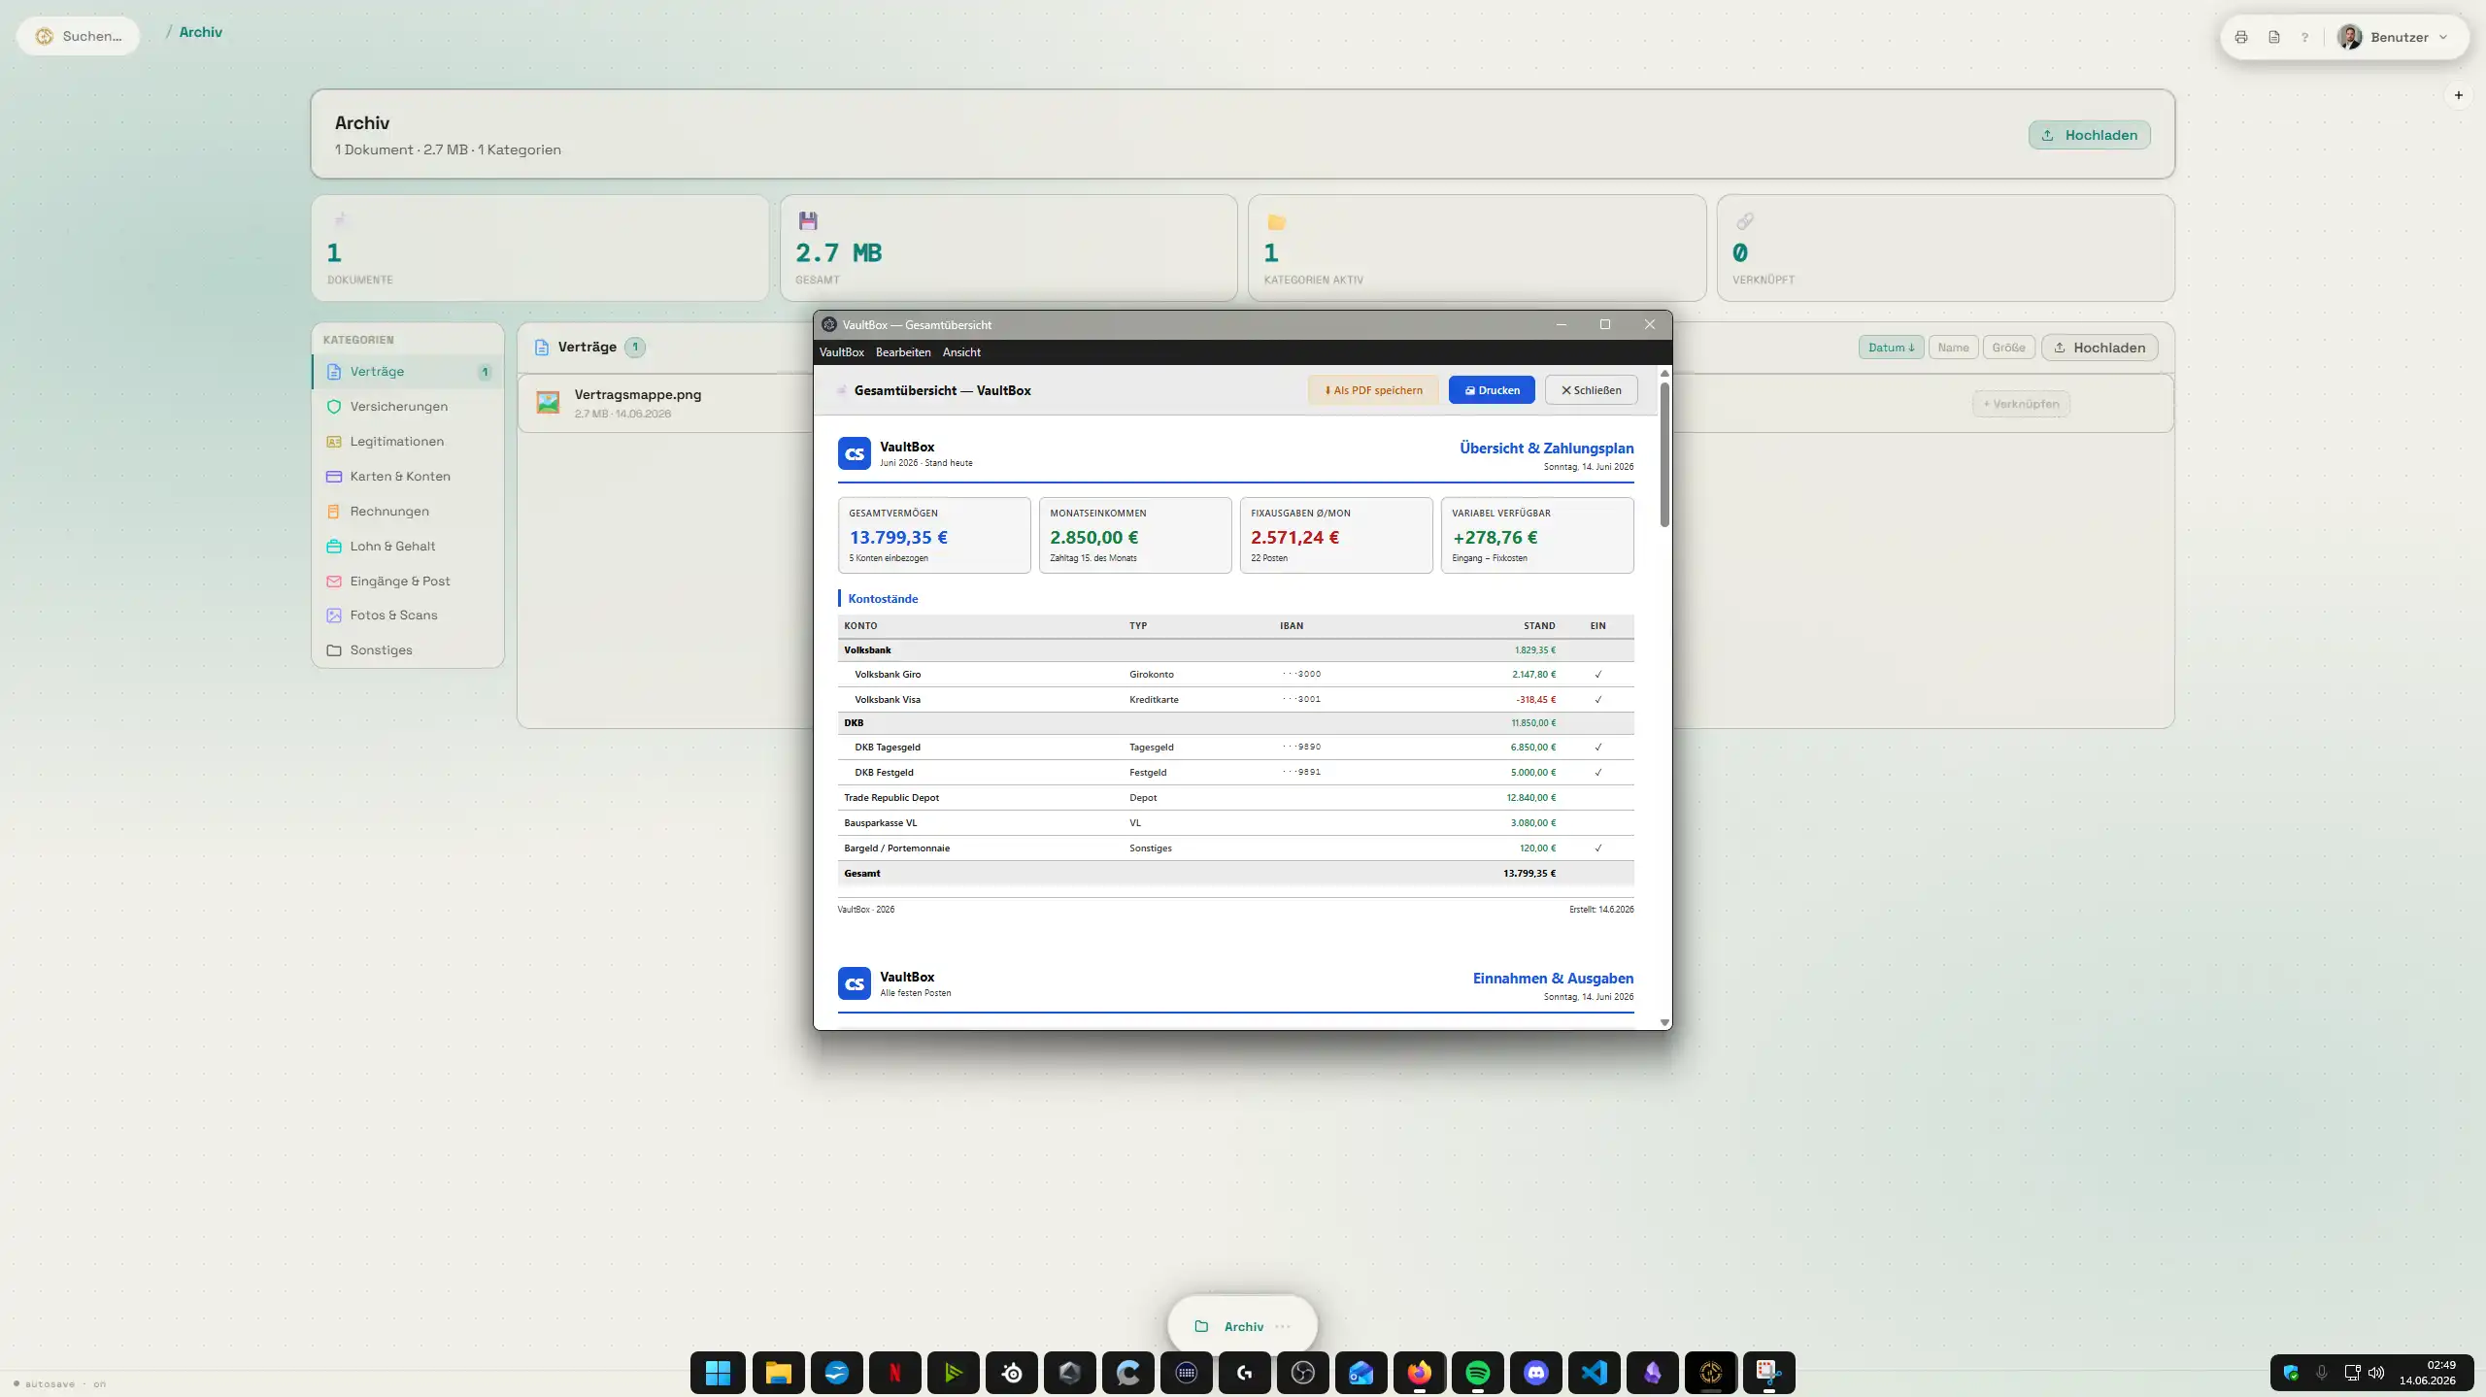Screen dimensions: 2486x1397
Task: Click the Verknüpfen button on the document row
Action: (x=2021, y=404)
